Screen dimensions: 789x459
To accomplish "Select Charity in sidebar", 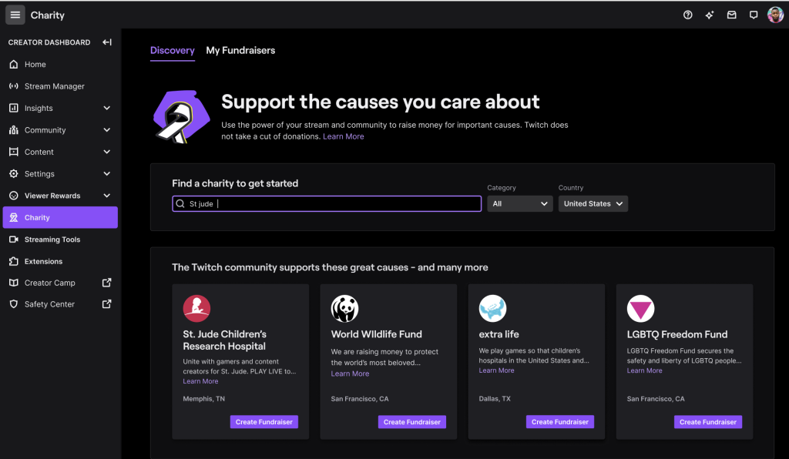I will point(60,218).
